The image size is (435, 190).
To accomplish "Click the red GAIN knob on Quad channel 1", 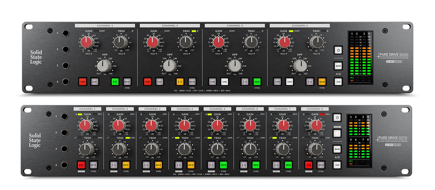I will click(87, 42).
